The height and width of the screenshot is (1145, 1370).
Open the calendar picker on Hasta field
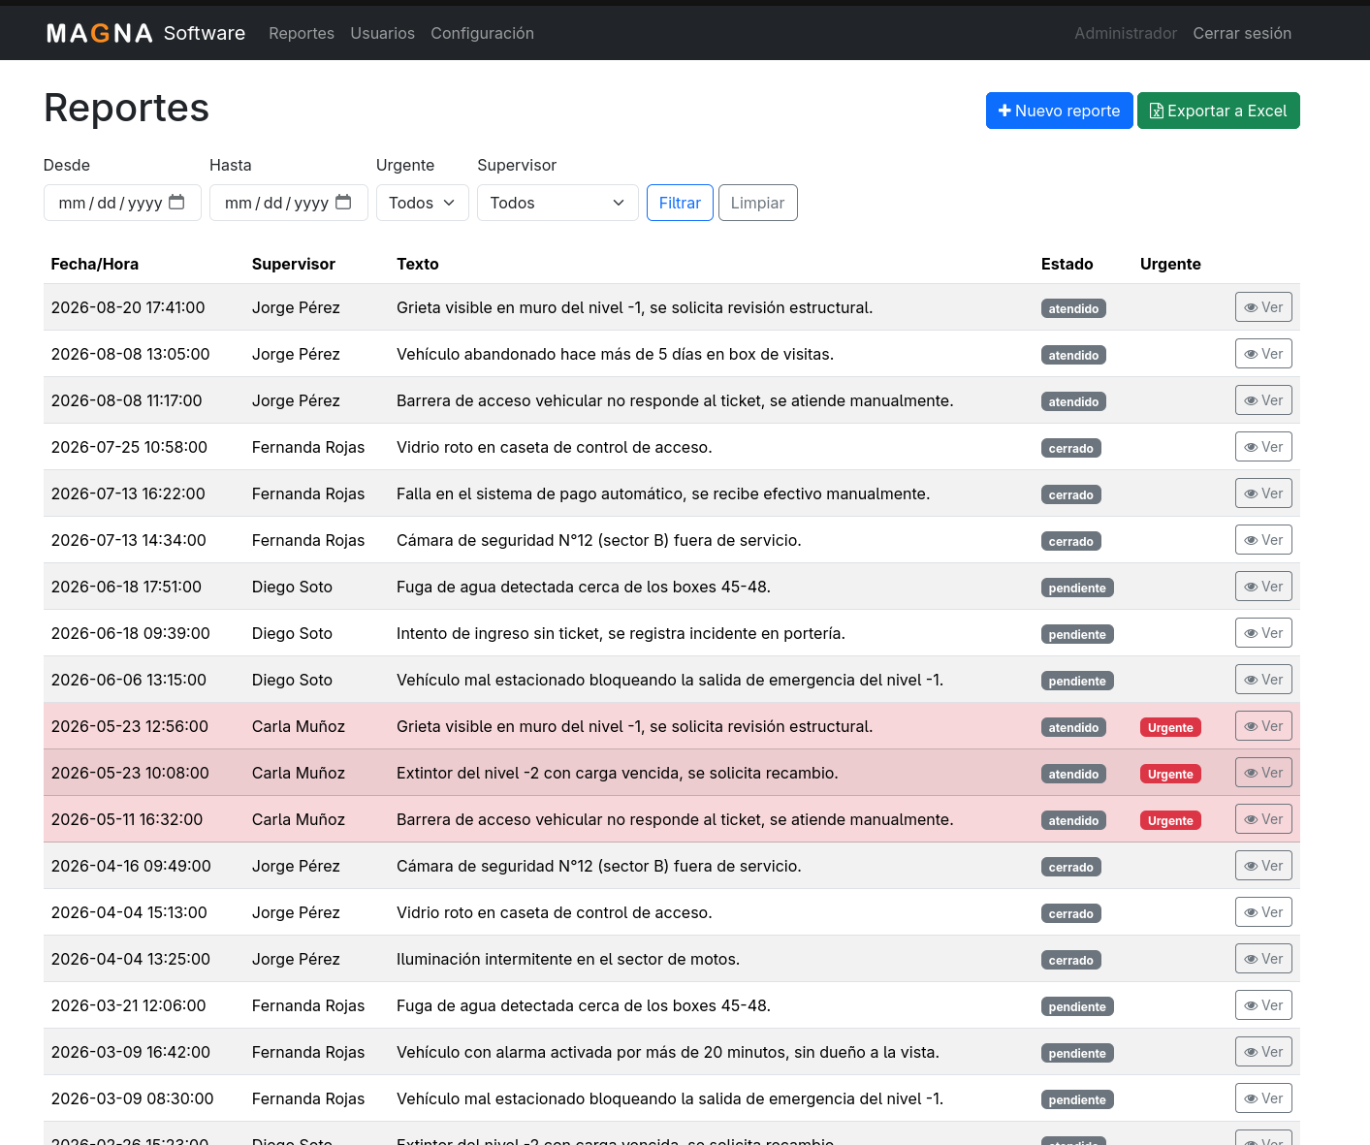coord(343,202)
